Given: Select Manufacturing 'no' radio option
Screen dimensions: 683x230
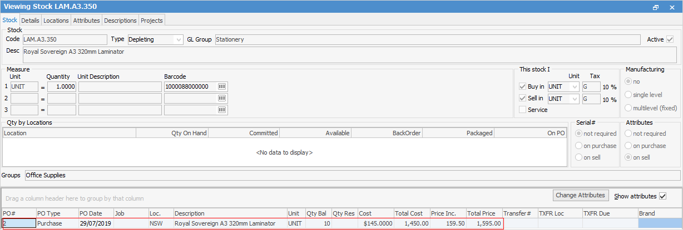Looking at the screenshot, I should (x=629, y=81).
